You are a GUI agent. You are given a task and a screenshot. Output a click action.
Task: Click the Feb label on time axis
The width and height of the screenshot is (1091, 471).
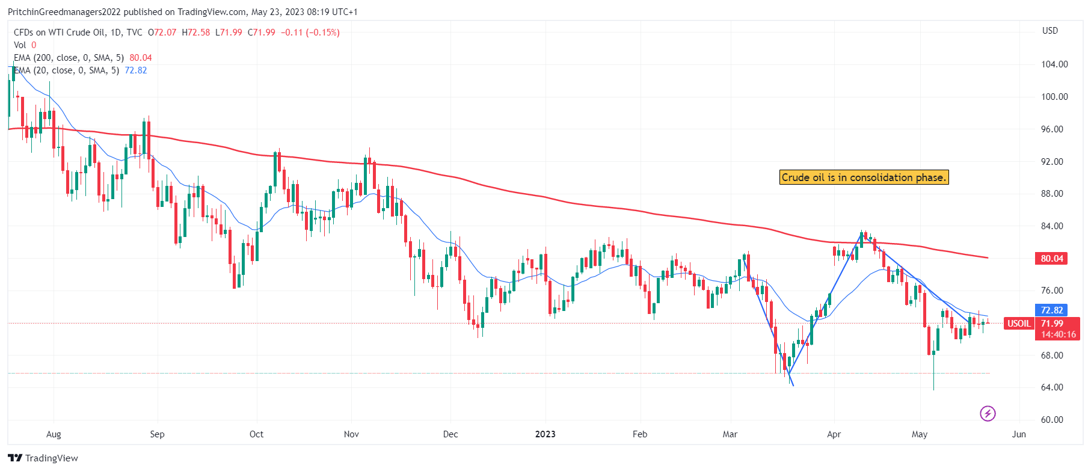point(640,434)
